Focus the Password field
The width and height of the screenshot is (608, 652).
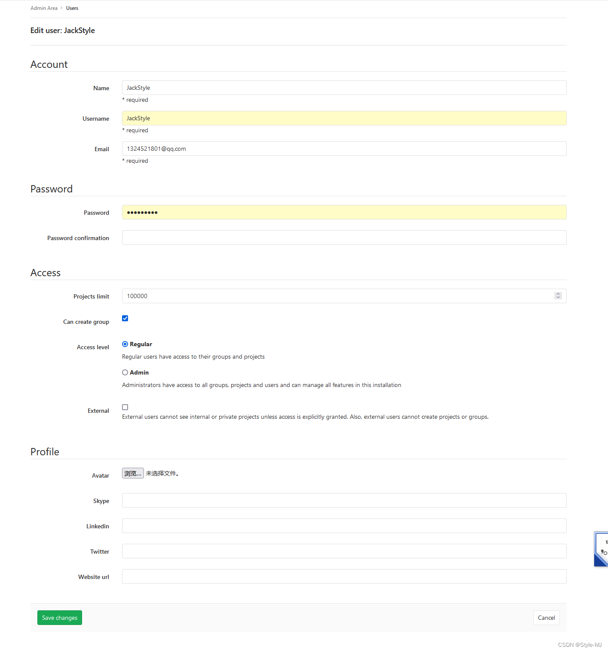pyautogui.click(x=344, y=212)
